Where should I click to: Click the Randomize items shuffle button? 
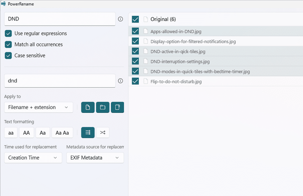click(103, 133)
